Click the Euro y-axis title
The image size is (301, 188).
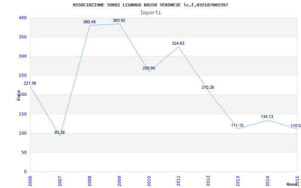click(x=18, y=96)
